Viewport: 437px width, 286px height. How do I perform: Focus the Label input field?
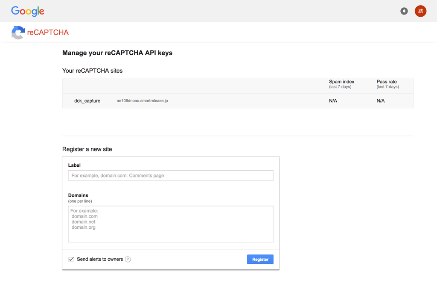[x=171, y=175]
